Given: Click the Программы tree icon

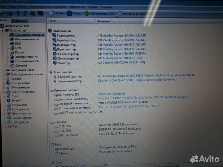Looking at the screenshot, I should coord(9,109).
